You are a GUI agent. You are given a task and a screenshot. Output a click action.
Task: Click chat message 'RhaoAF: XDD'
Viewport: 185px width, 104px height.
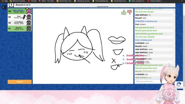coord(141,18)
